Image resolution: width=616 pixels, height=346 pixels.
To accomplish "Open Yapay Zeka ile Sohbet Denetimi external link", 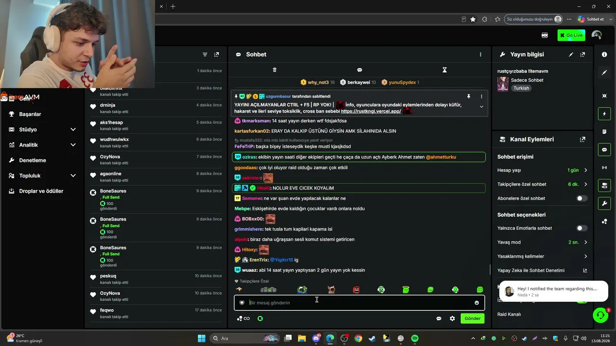I will [x=585, y=271].
